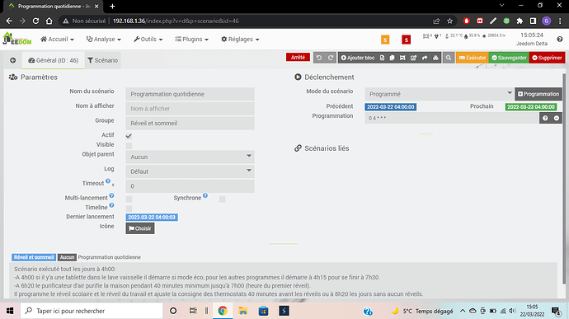Click the back arrow left of Général tab
The width and height of the screenshot is (569, 319).
click(x=13, y=60)
